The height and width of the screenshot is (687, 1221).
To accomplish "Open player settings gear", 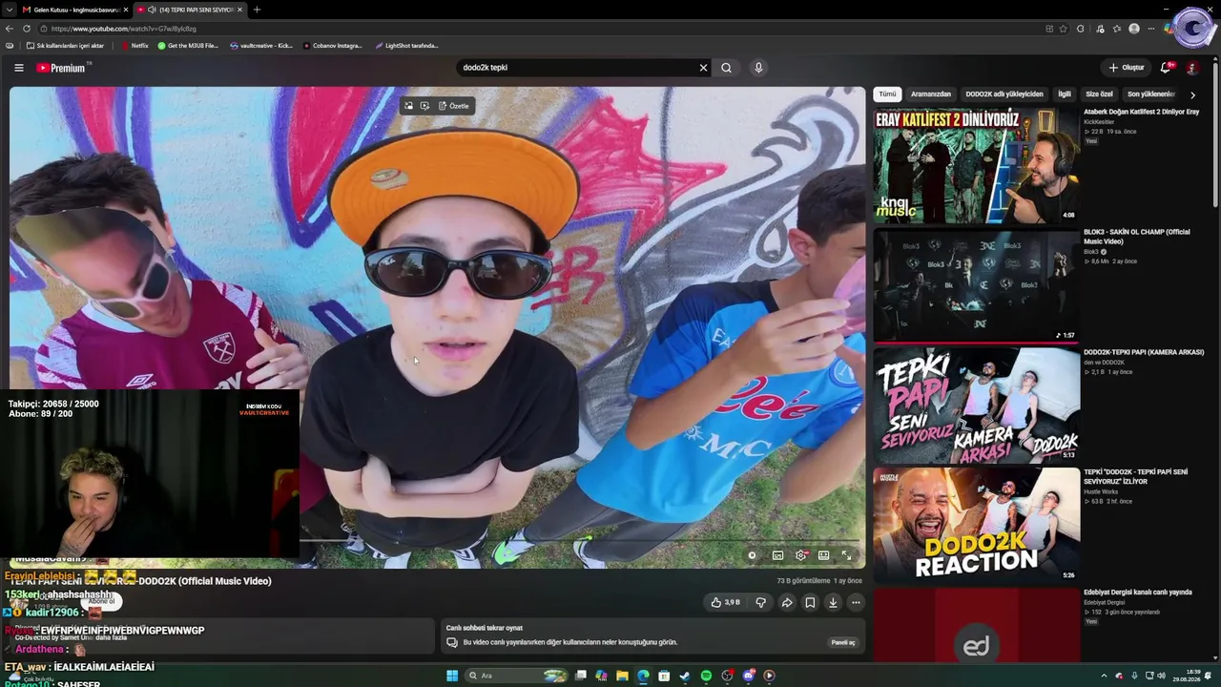I will click(x=800, y=555).
